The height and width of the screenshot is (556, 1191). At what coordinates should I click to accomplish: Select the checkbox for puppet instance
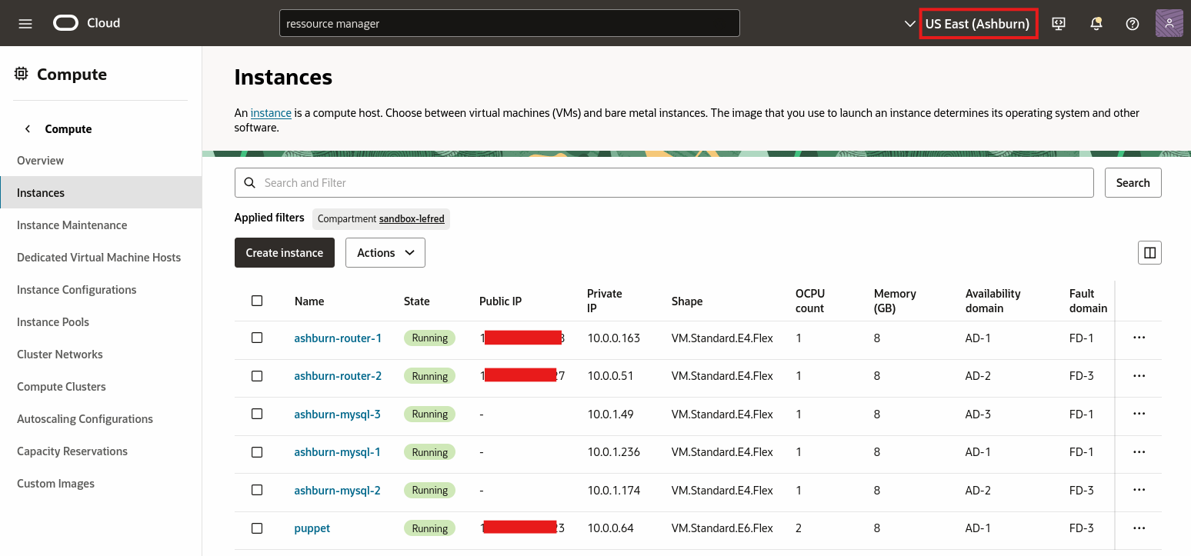pos(257,528)
